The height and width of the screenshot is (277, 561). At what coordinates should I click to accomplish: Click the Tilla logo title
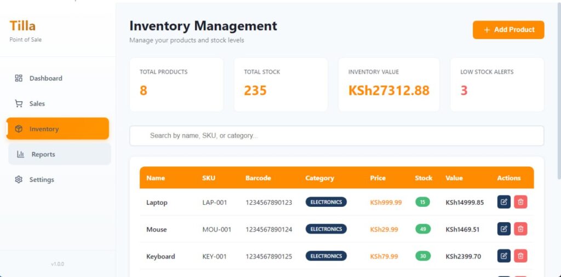coord(22,26)
